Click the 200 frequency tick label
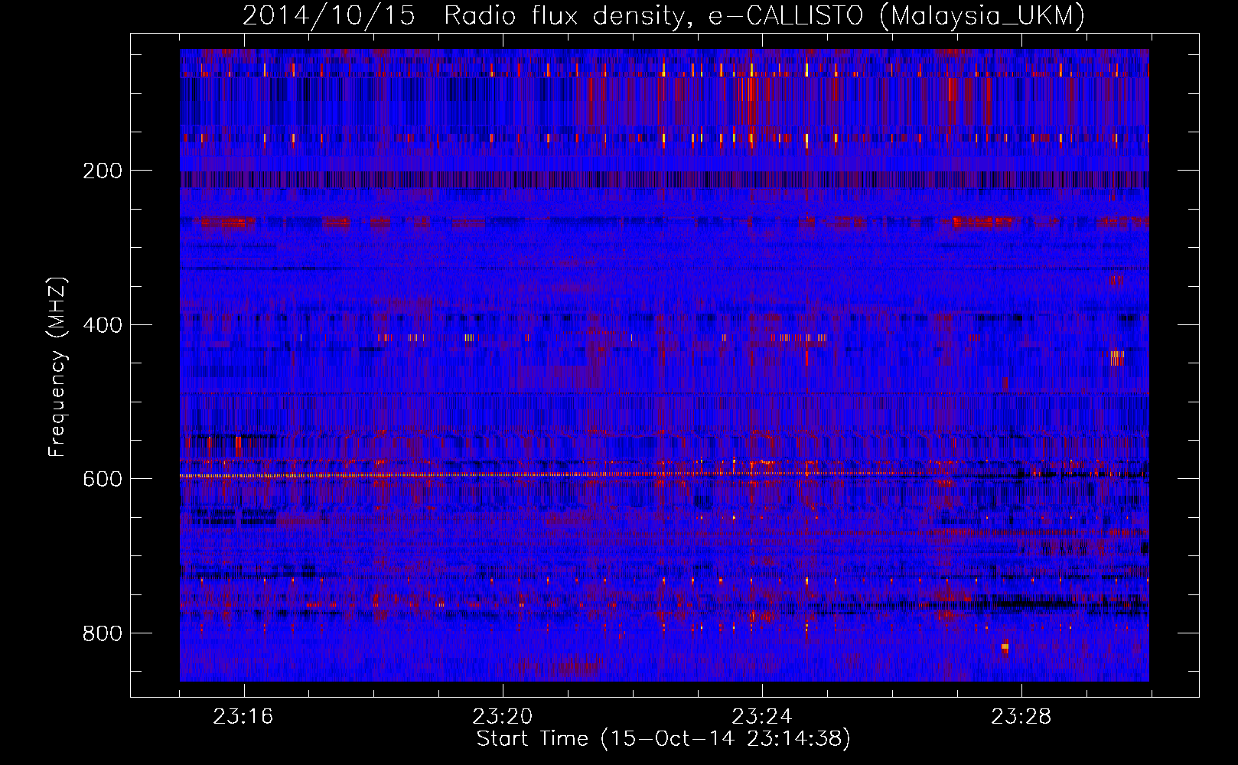1238x765 pixels. point(102,171)
